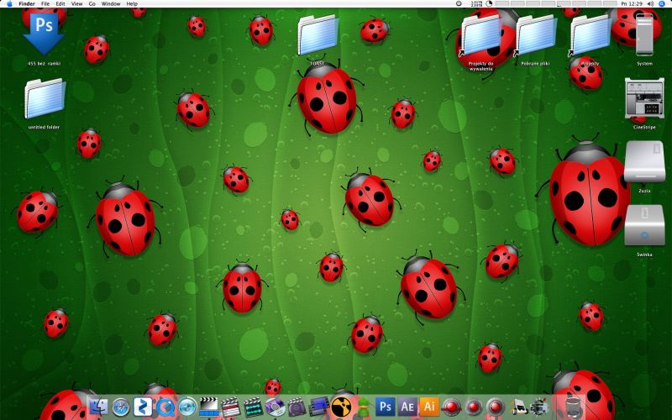Open DVD Studio Pro purple disc icon

275,407
